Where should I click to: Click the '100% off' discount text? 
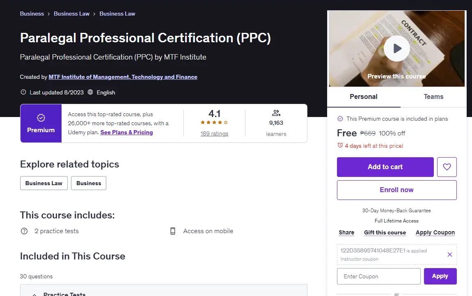(392, 133)
